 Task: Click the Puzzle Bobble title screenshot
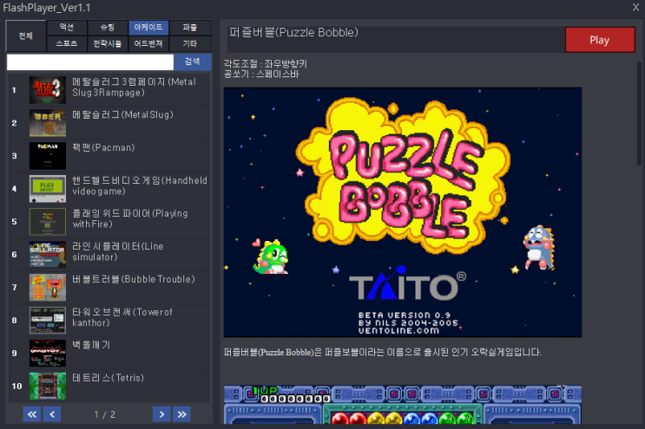(x=403, y=212)
